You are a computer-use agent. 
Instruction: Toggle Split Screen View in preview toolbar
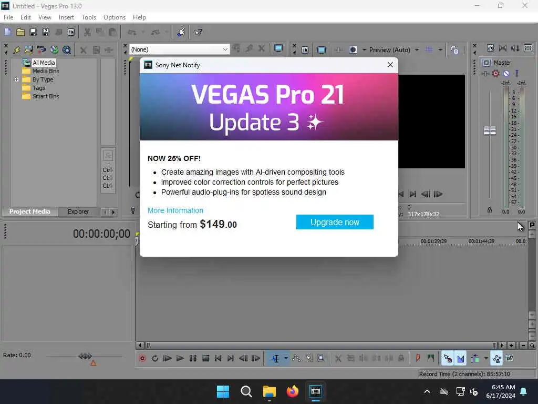coord(353,50)
